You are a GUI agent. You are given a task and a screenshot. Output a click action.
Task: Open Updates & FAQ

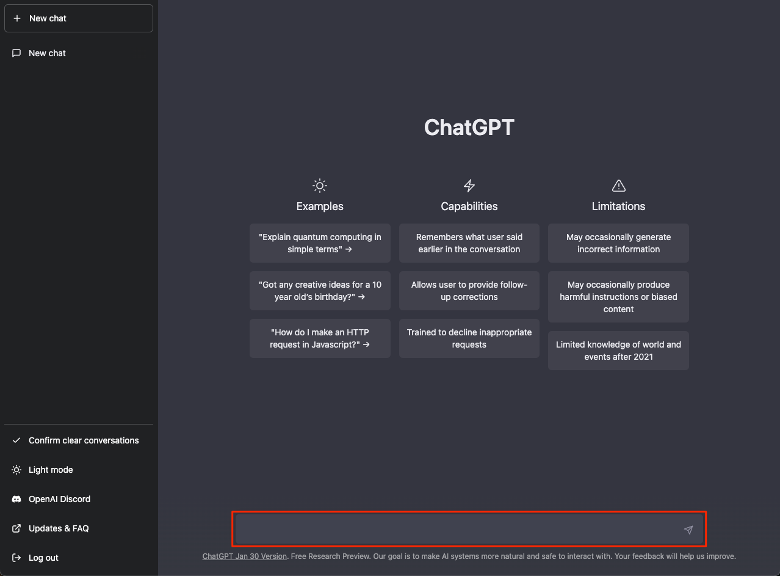point(79,528)
